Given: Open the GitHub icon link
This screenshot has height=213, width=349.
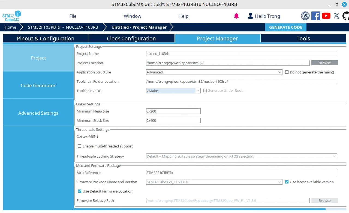Looking at the screenshot, I should (346, 16).
